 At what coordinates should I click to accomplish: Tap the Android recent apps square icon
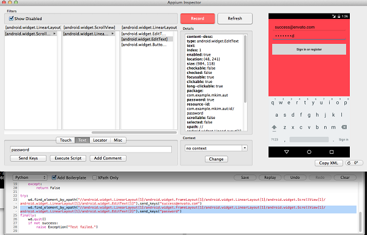[x=332, y=152]
